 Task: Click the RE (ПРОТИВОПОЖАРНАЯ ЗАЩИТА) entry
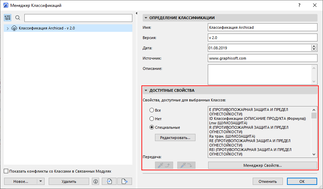coord(250,143)
